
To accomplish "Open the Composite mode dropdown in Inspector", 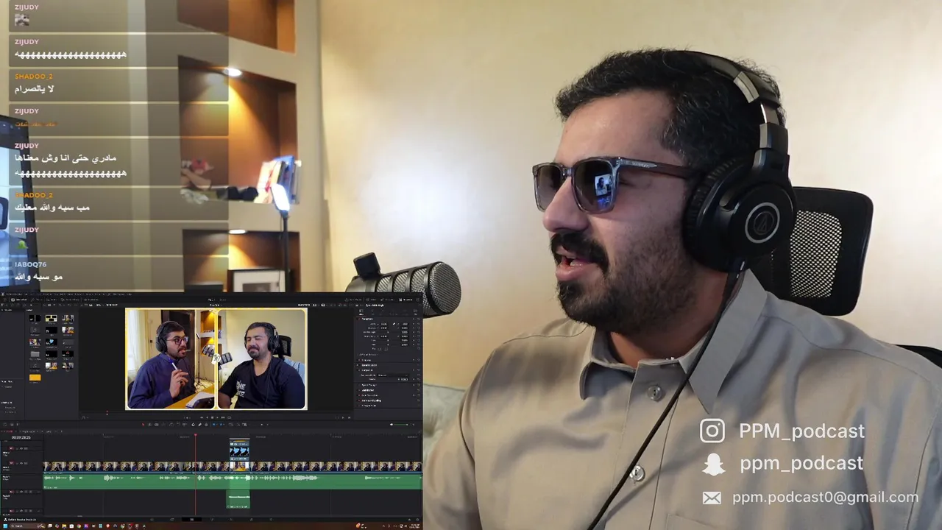I will tap(393, 375).
